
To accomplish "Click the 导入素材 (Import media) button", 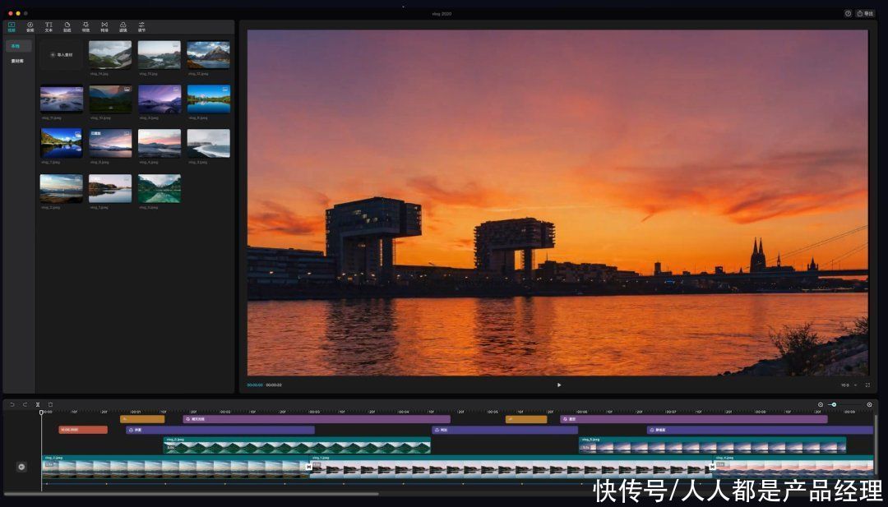I will (61, 55).
